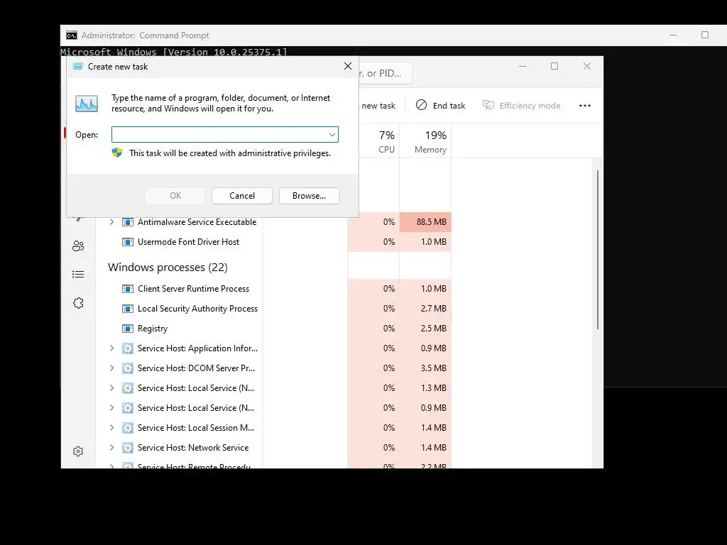Expand Antimalware Service Executable row
This screenshot has width=727, height=545.
click(111, 222)
